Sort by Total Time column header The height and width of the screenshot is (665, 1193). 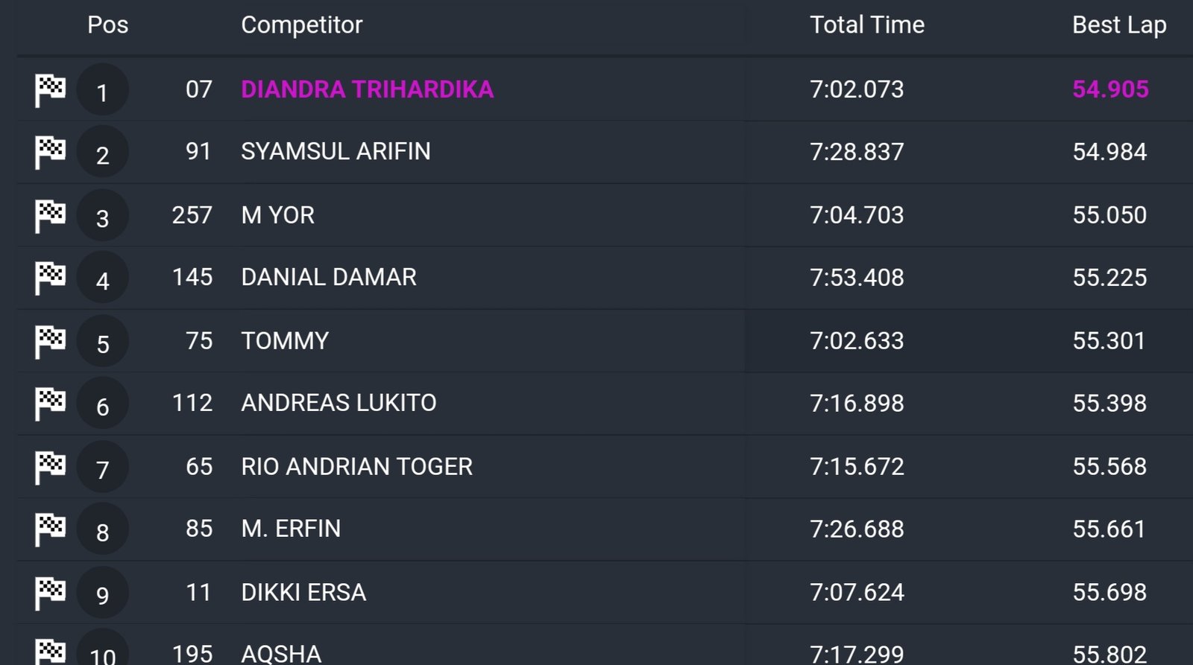[x=867, y=25]
